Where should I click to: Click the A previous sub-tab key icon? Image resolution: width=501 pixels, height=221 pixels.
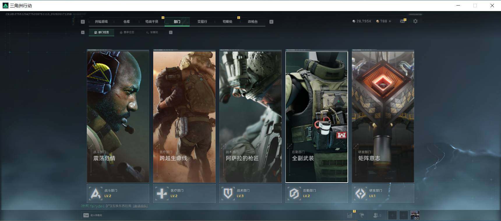point(83,32)
